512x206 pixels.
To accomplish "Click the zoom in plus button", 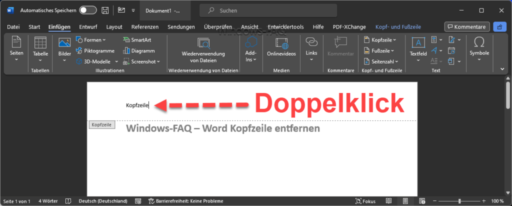I will 484,201.
